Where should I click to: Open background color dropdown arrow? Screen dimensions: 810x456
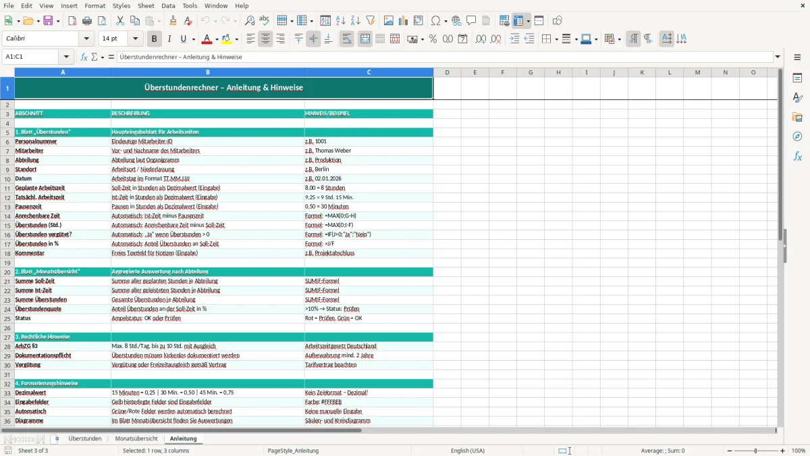(237, 39)
